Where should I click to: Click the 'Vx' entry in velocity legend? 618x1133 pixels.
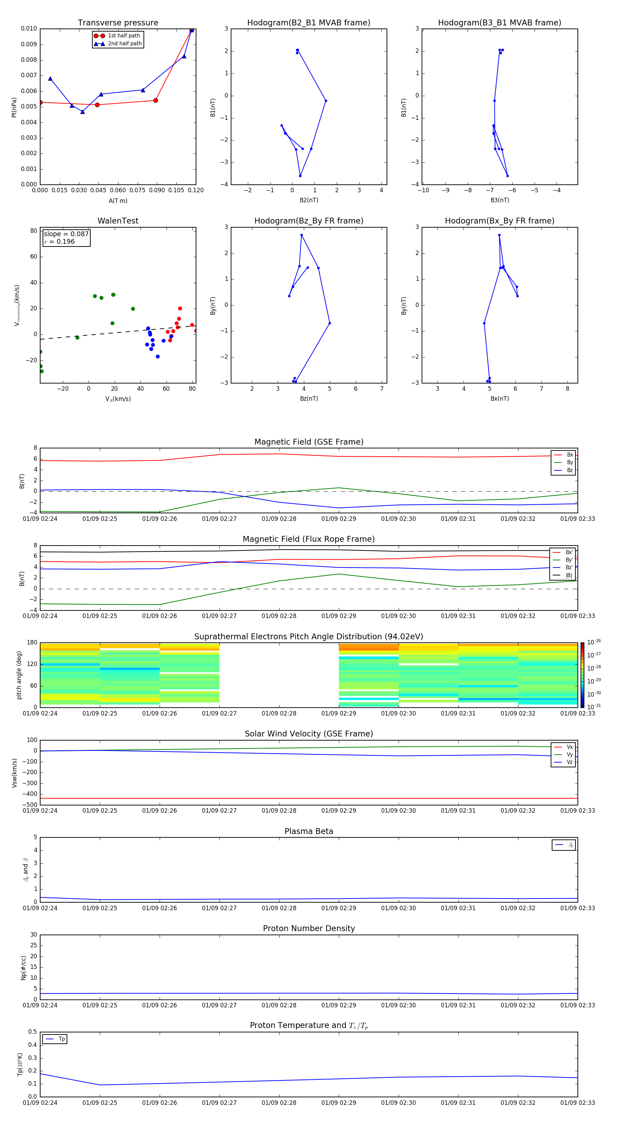(563, 747)
